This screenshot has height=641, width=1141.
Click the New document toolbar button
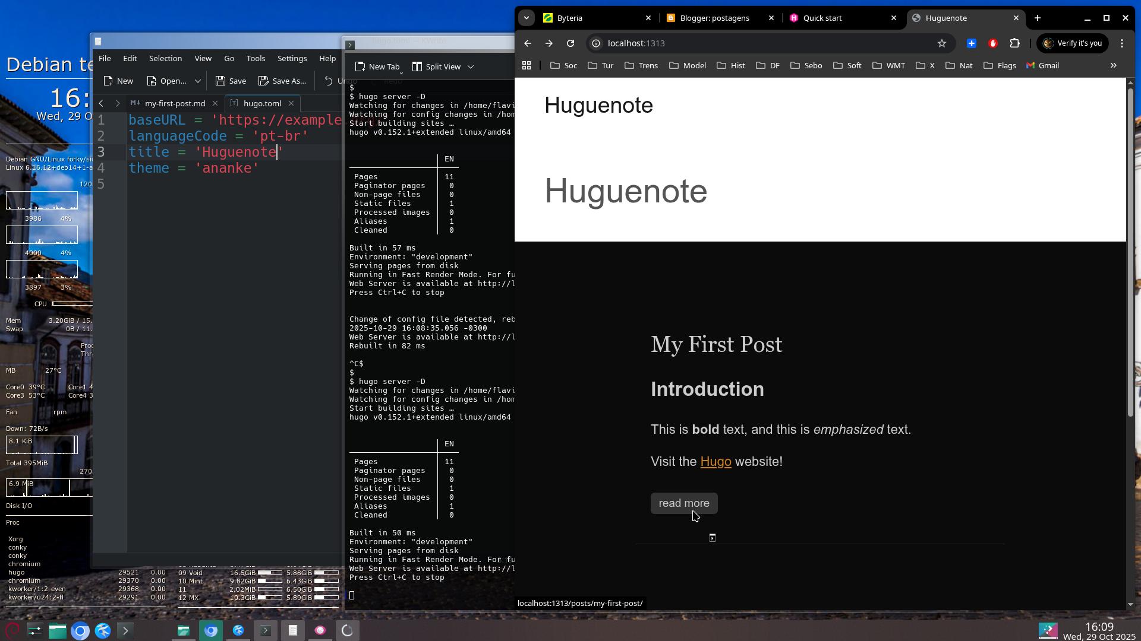point(118,81)
